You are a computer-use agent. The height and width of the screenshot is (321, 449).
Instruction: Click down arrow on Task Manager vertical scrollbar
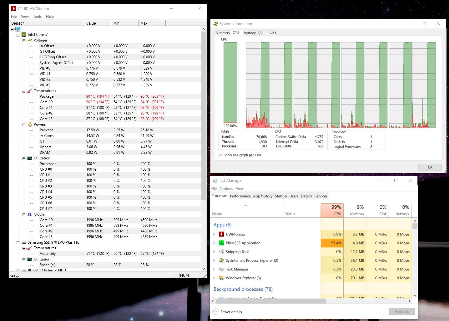pyautogui.click(x=415, y=296)
